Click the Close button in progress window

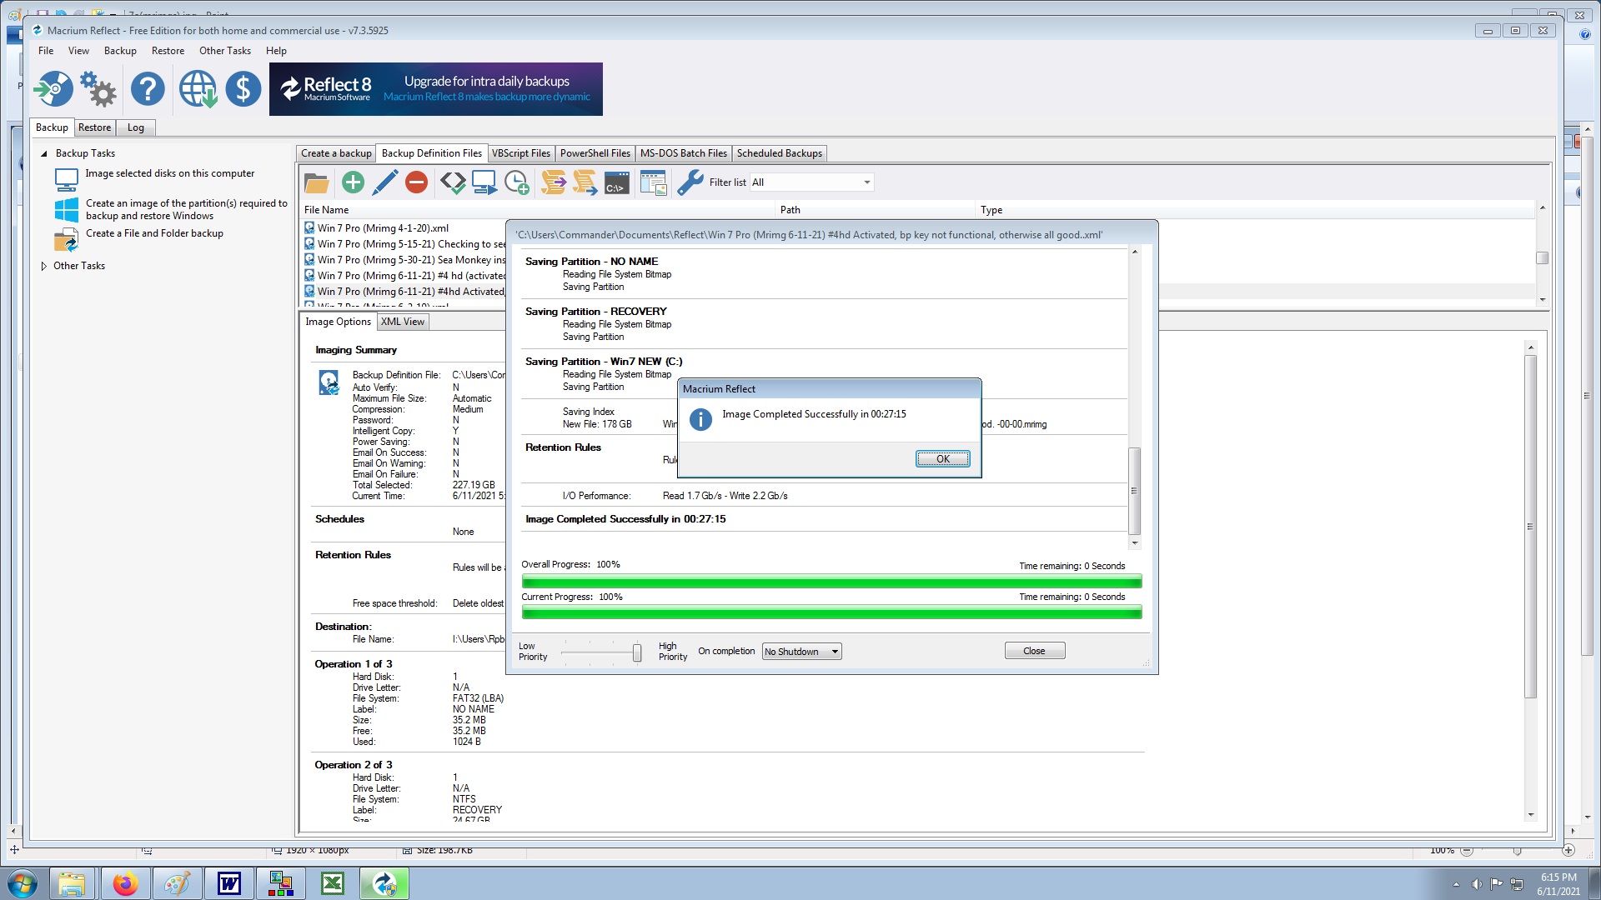pyautogui.click(x=1034, y=651)
